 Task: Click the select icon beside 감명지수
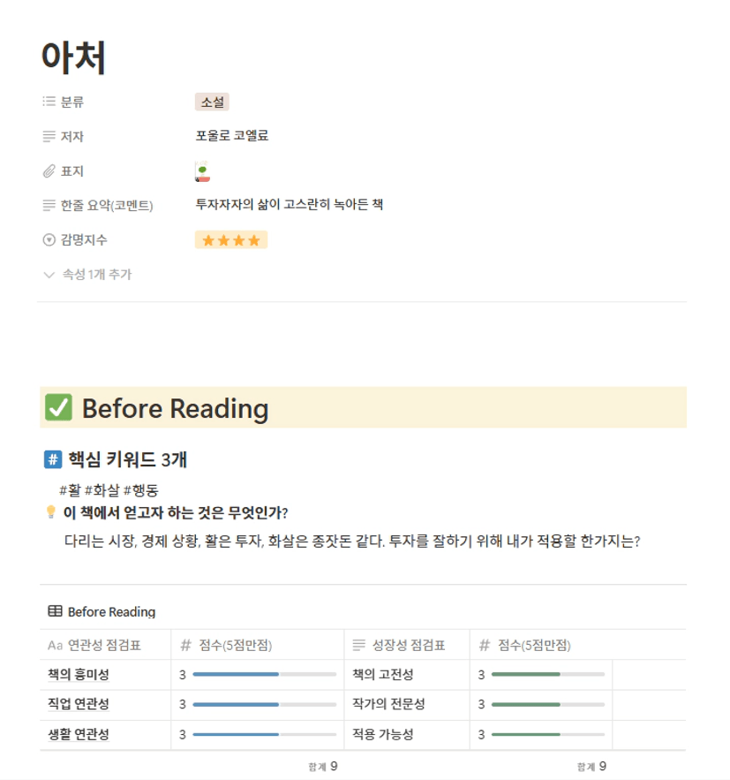pos(49,240)
